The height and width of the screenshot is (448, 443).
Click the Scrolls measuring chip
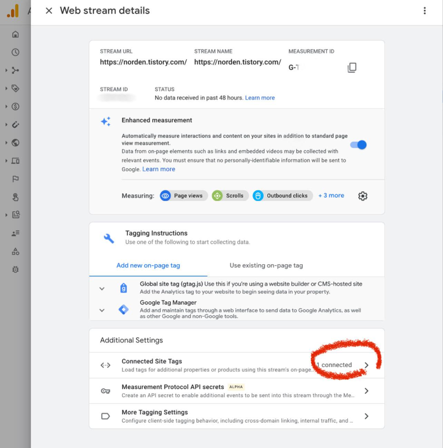[x=230, y=195]
